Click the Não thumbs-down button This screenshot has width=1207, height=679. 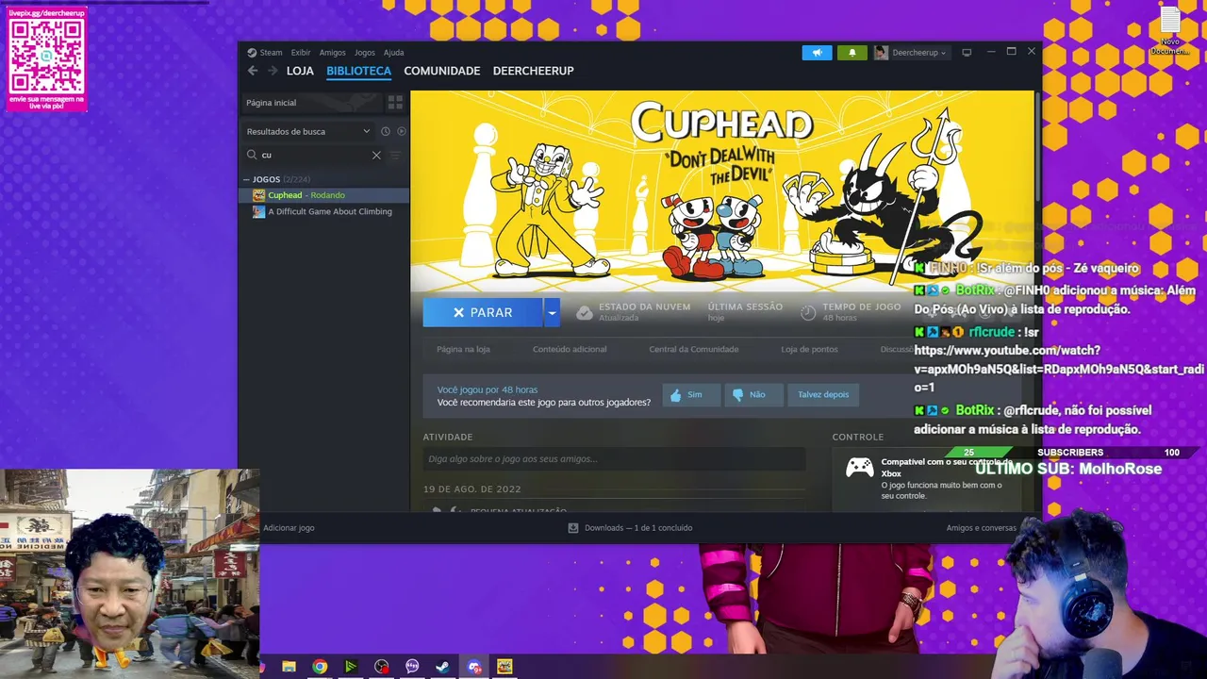754,395
